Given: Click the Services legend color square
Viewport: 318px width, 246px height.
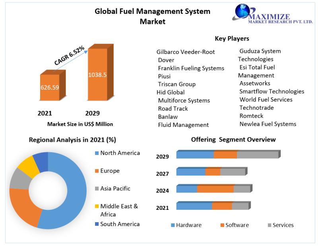Looking at the screenshot, I should [270, 225].
